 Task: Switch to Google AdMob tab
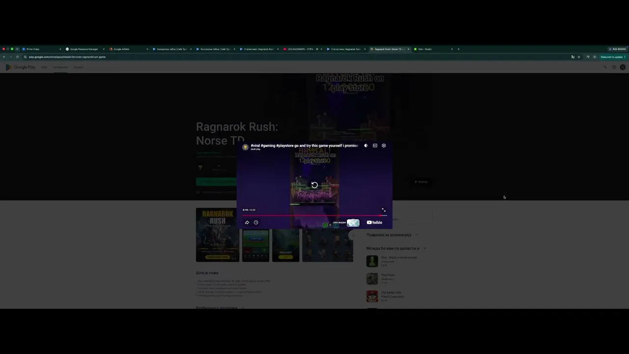[x=129, y=49]
